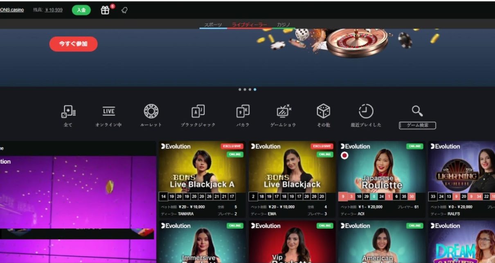Click ONLINE badge on American Roulette
The image size is (495, 263).
click(415, 226)
